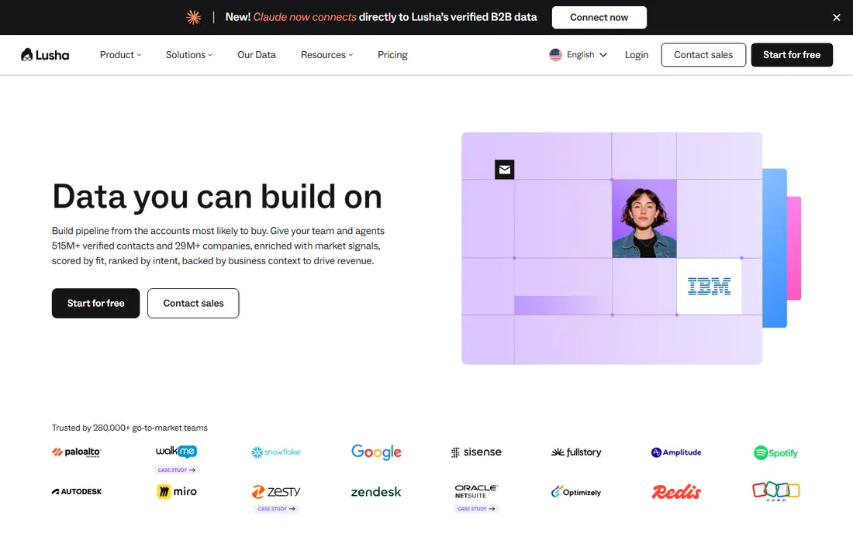The image size is (853, 533).
Task: Open the English language selector
Action: [x=578, y=55]
